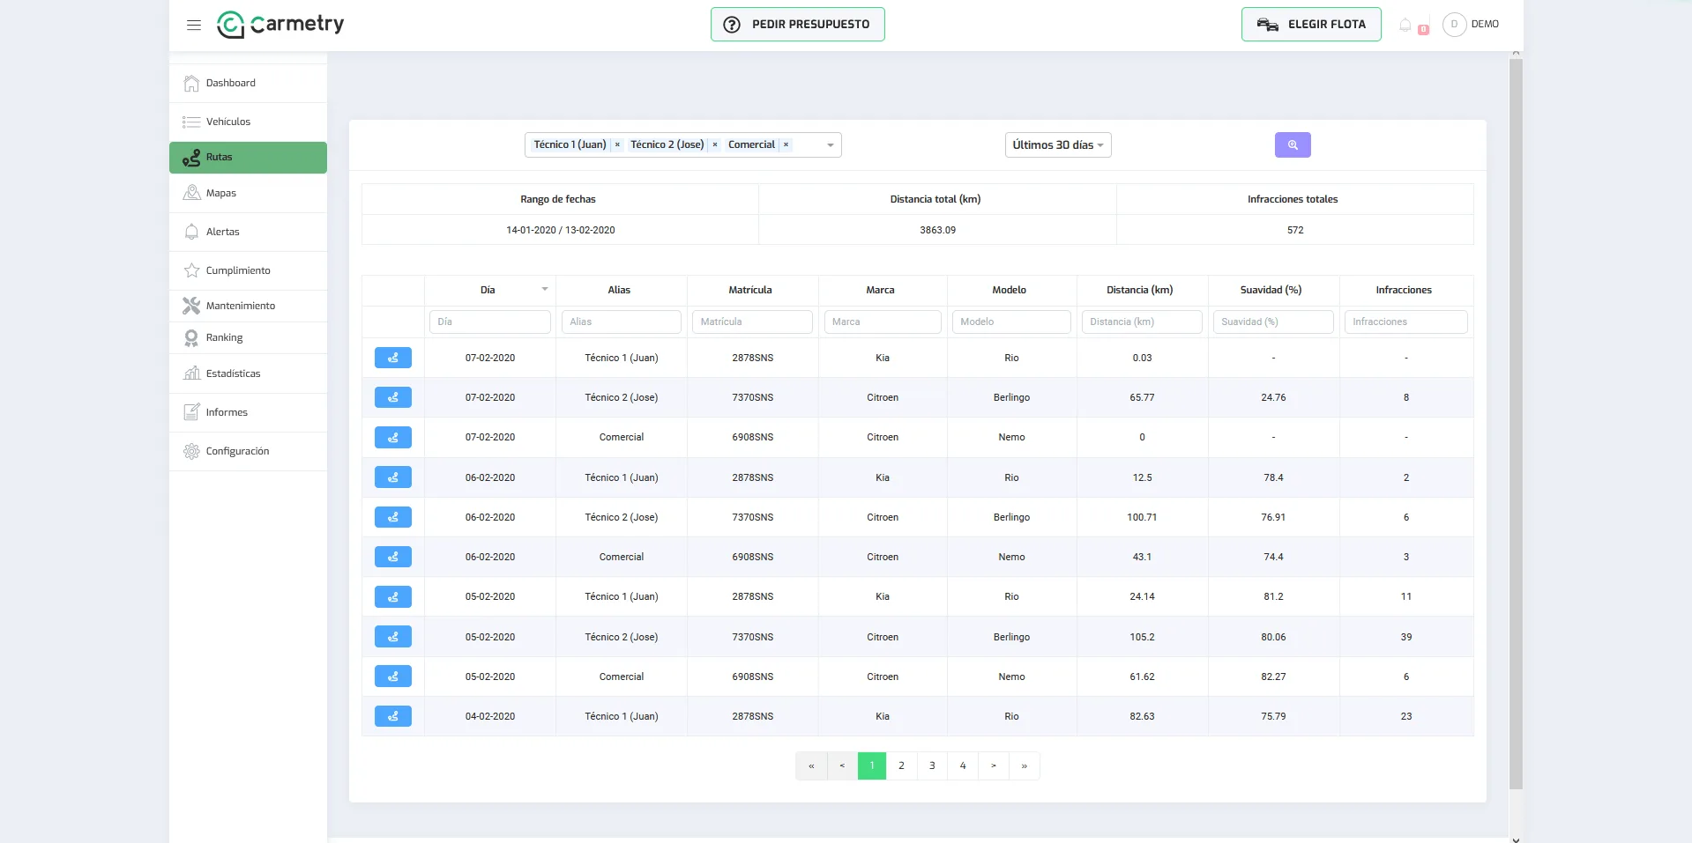Click current page 1 button

coord(872,765)
